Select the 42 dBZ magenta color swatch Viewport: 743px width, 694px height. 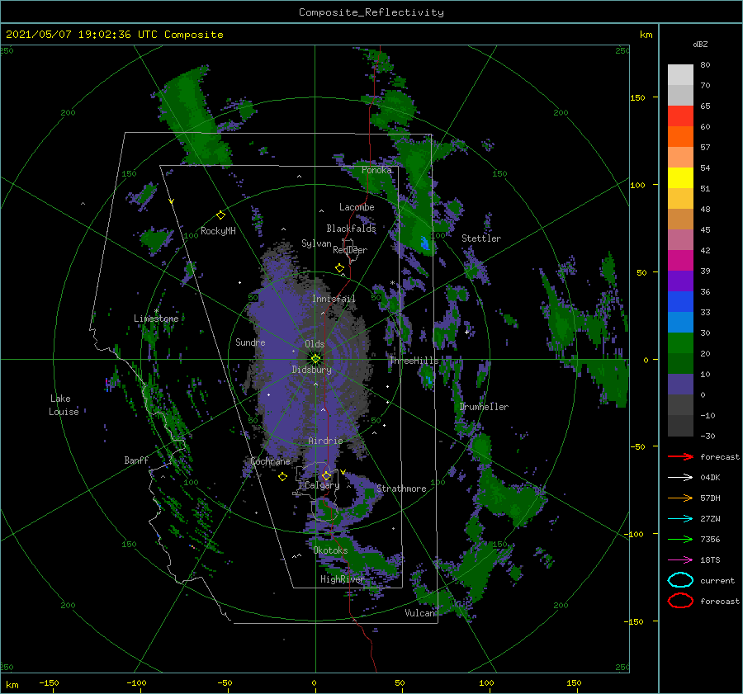point(680,261)
